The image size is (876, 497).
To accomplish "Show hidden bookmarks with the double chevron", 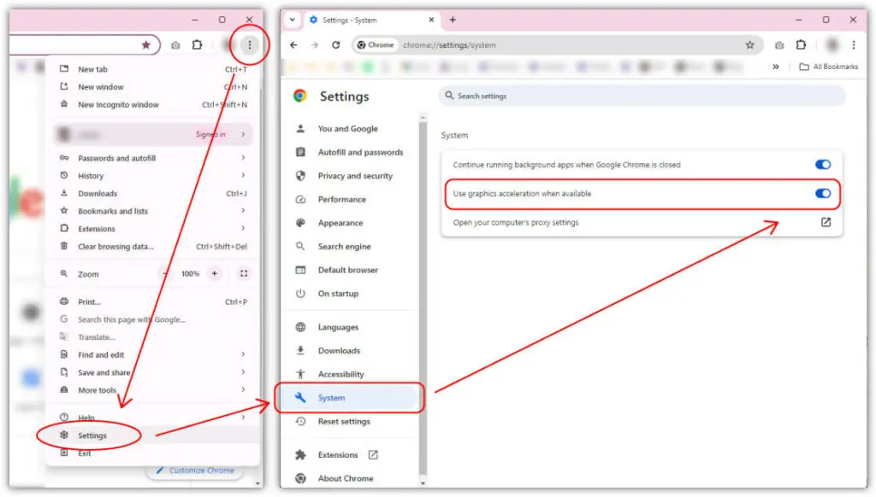I will tap(775, 67).
